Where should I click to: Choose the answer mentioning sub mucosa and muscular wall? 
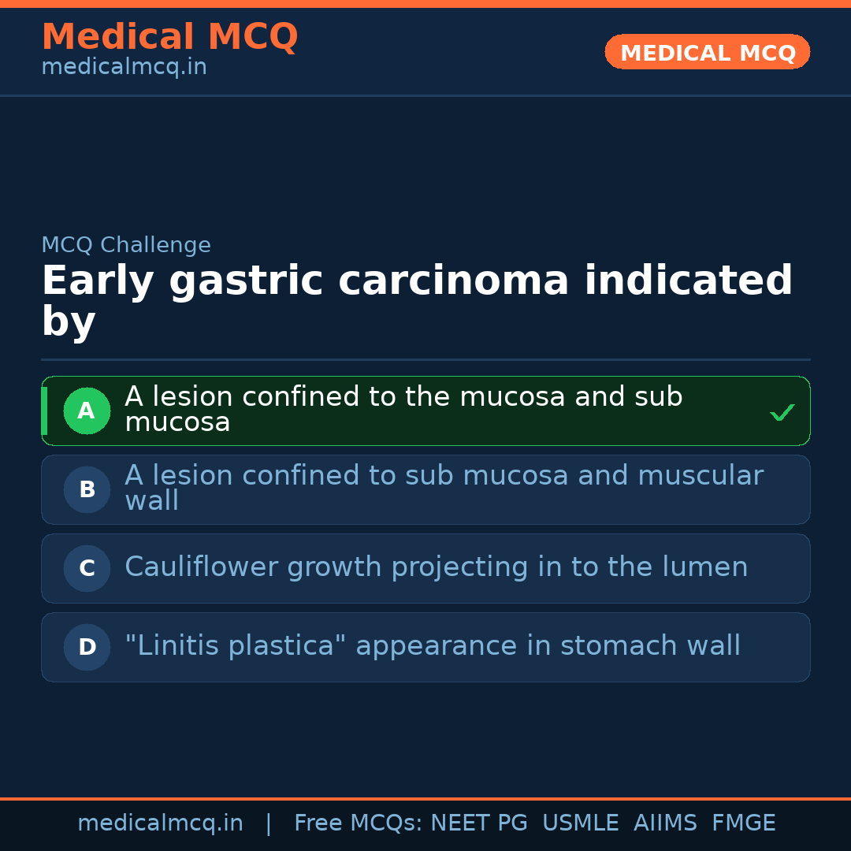tap(444, 488)
